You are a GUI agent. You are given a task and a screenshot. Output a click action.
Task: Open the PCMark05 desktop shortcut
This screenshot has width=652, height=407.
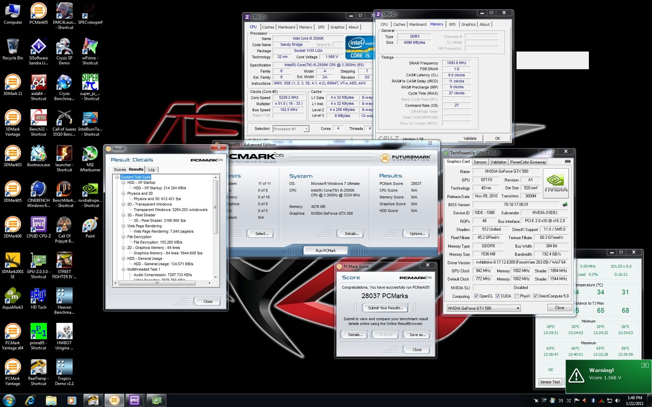click(x=38, y=14)
